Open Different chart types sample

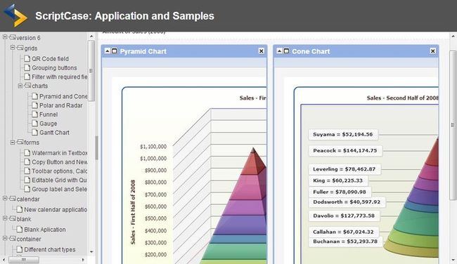point(49,249)
